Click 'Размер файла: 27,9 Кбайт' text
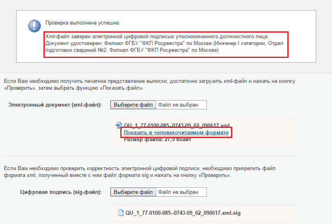The height and width of the screenshot is (224, 332). click(x=157, y=140)
